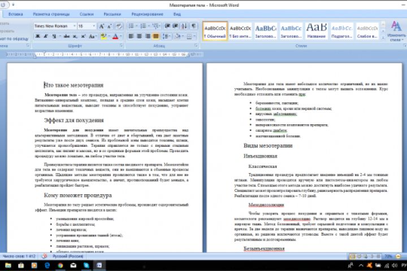Click the borders icon
The width and height of the screenshot is (407, 271).
click(189, 36)
